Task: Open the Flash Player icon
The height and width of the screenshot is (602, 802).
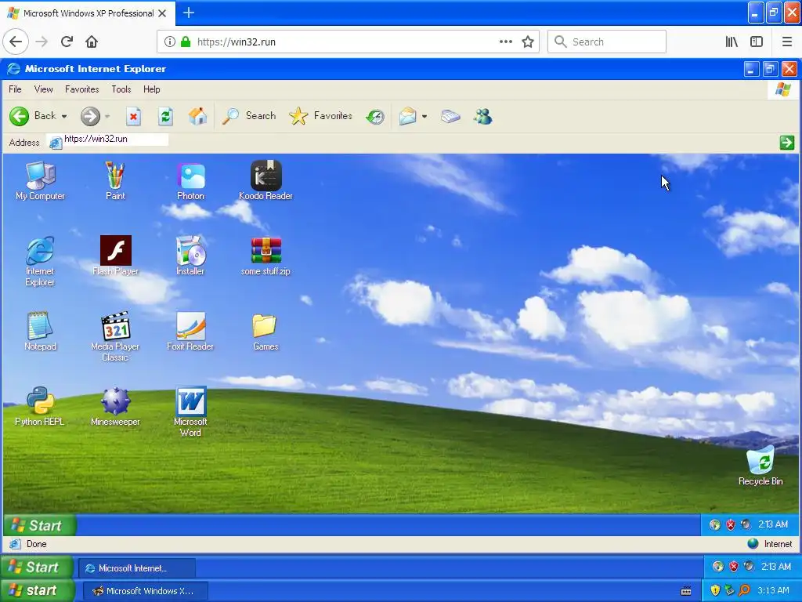Action: pos(115,256)
